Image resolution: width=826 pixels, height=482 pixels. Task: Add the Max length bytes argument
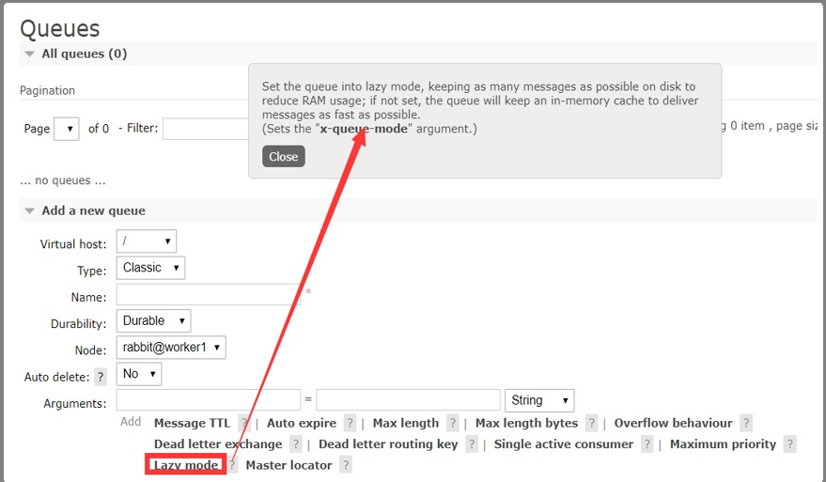click(x=527, y=423)
